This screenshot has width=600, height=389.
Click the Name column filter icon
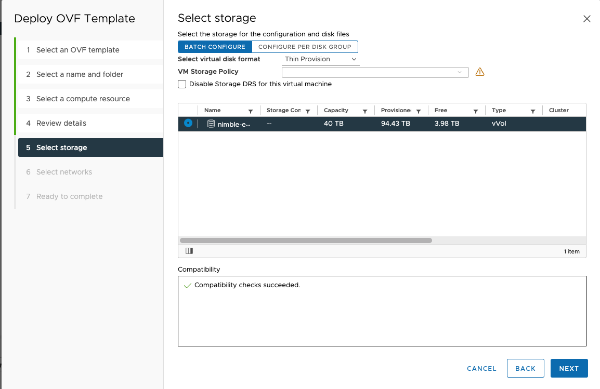(x=251, y=111)
